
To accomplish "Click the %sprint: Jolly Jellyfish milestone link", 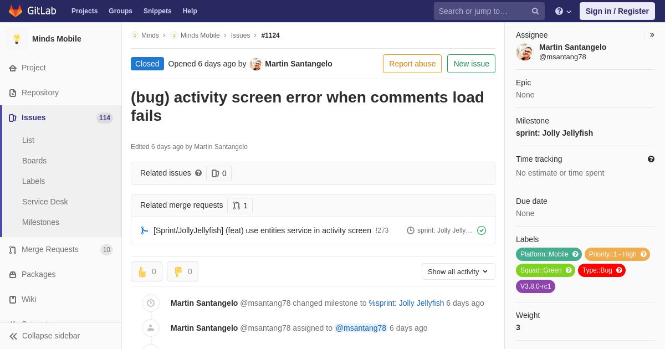I will pos(406,303).
